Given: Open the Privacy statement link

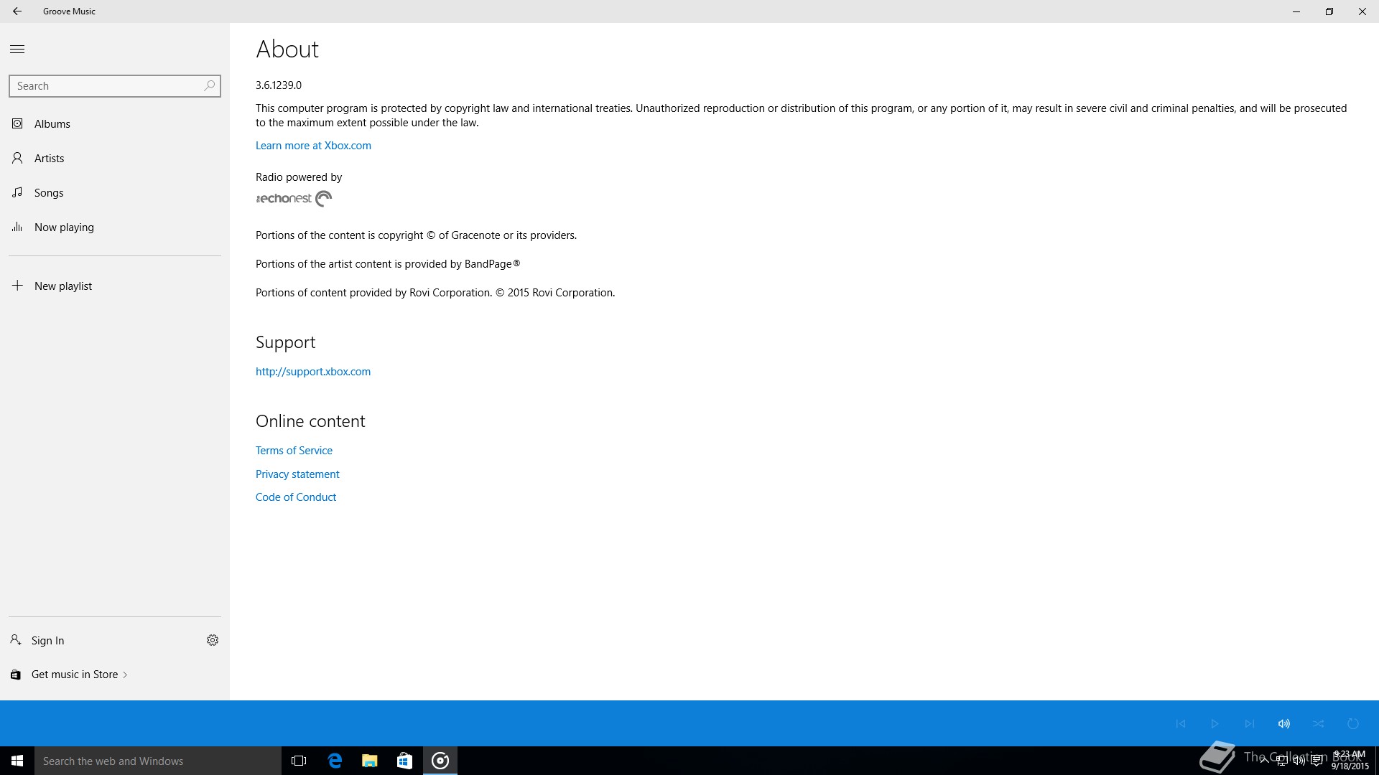Looking at the screenshot, I should pos(297,474).
